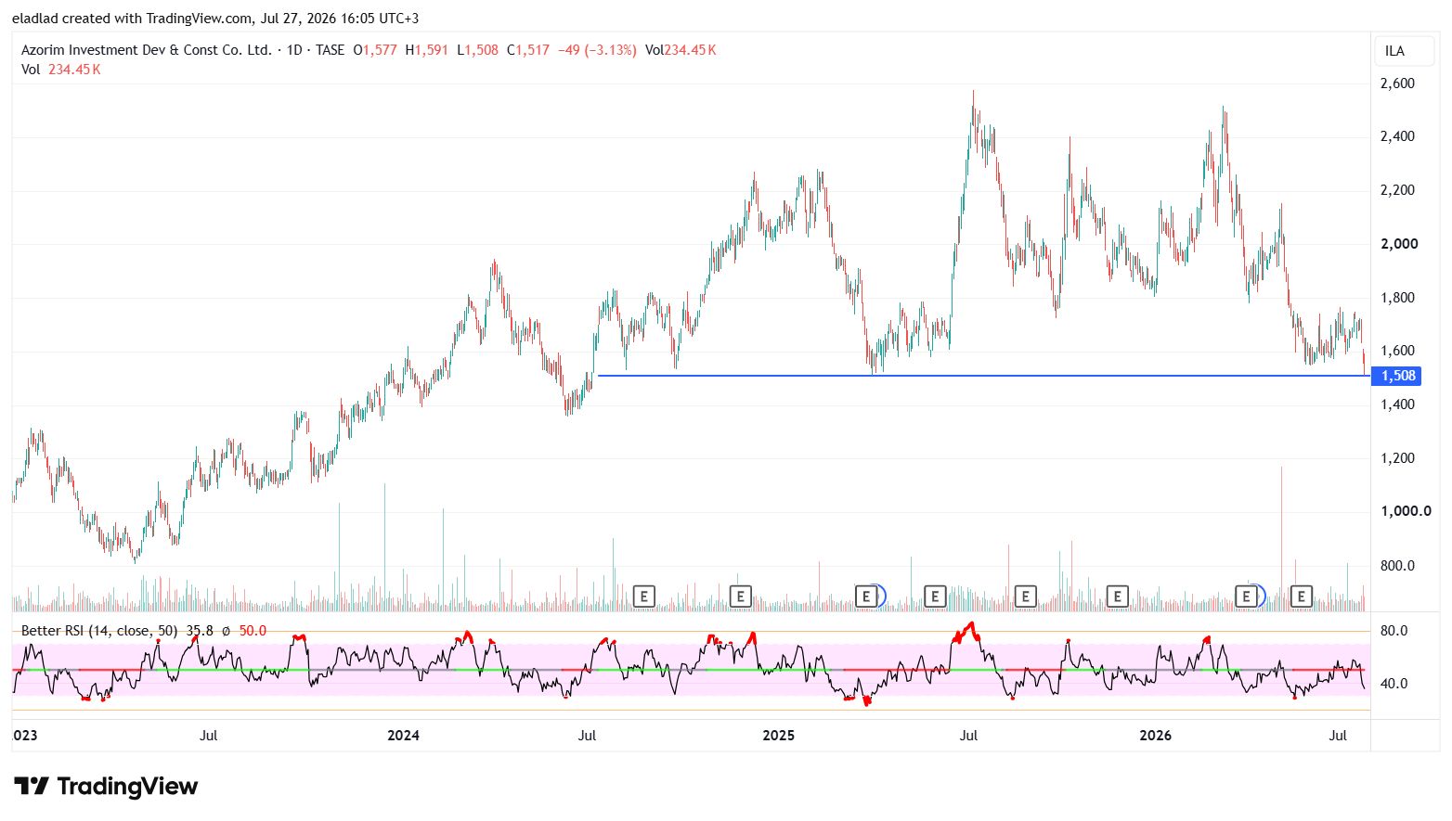Click the first earnings E marker
Screen dimensions: 1452x821
pos(643,597)
